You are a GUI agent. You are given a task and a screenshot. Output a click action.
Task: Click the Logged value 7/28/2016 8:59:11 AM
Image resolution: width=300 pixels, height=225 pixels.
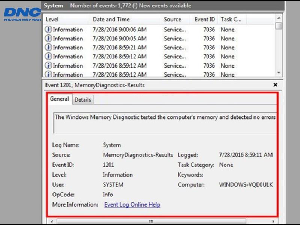(246, 155)
